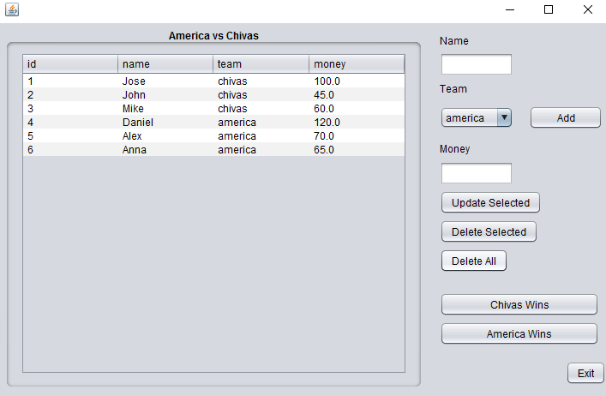606x396 pixels.
Task: Minimize the application window
Action: [x=510, y=9]
